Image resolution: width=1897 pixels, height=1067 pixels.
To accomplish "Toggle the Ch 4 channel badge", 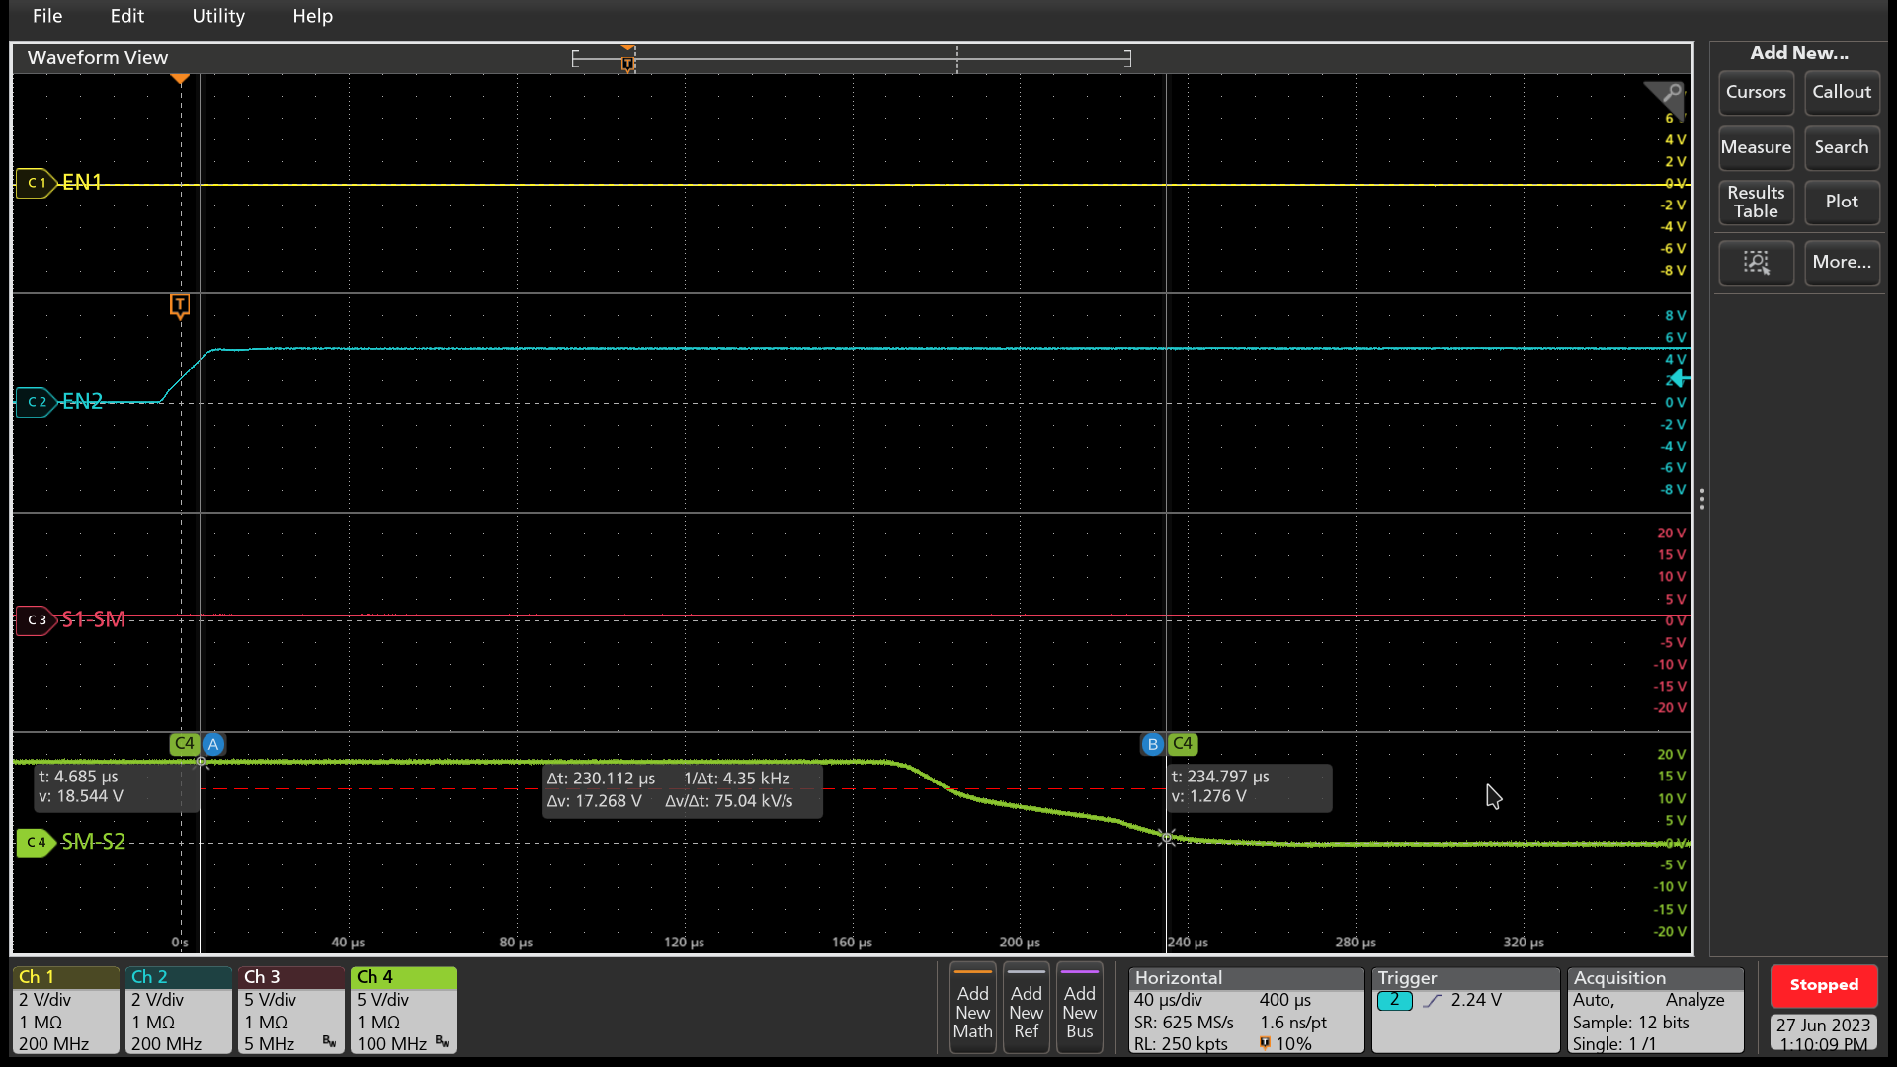I will tap(403, 1010).
